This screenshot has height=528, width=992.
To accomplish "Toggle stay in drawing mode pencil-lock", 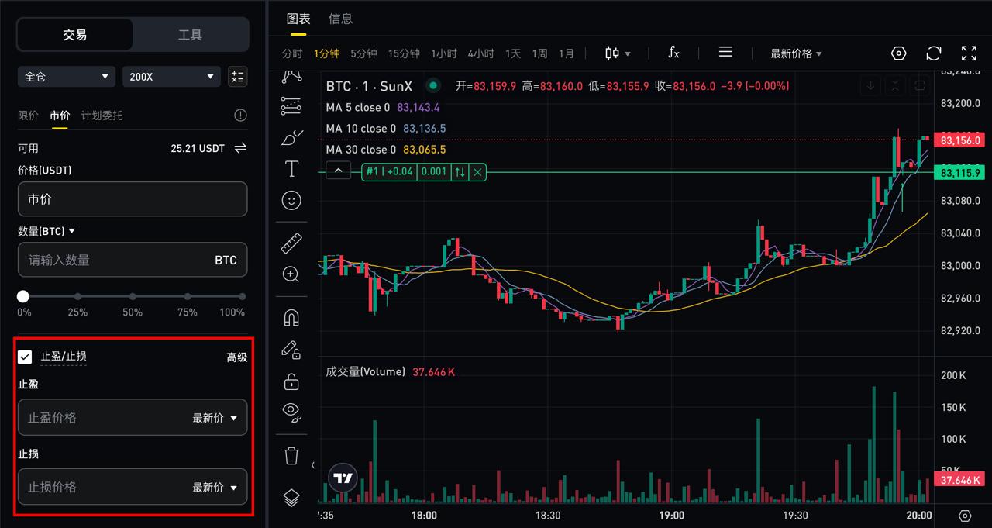I will pyautogui.click(x=291, y=350).
